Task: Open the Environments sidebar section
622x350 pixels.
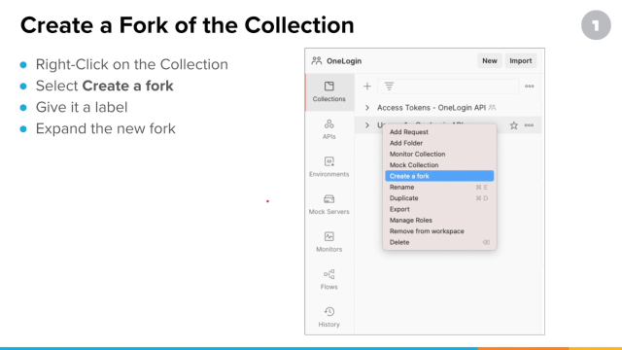Action: [328, 167]
